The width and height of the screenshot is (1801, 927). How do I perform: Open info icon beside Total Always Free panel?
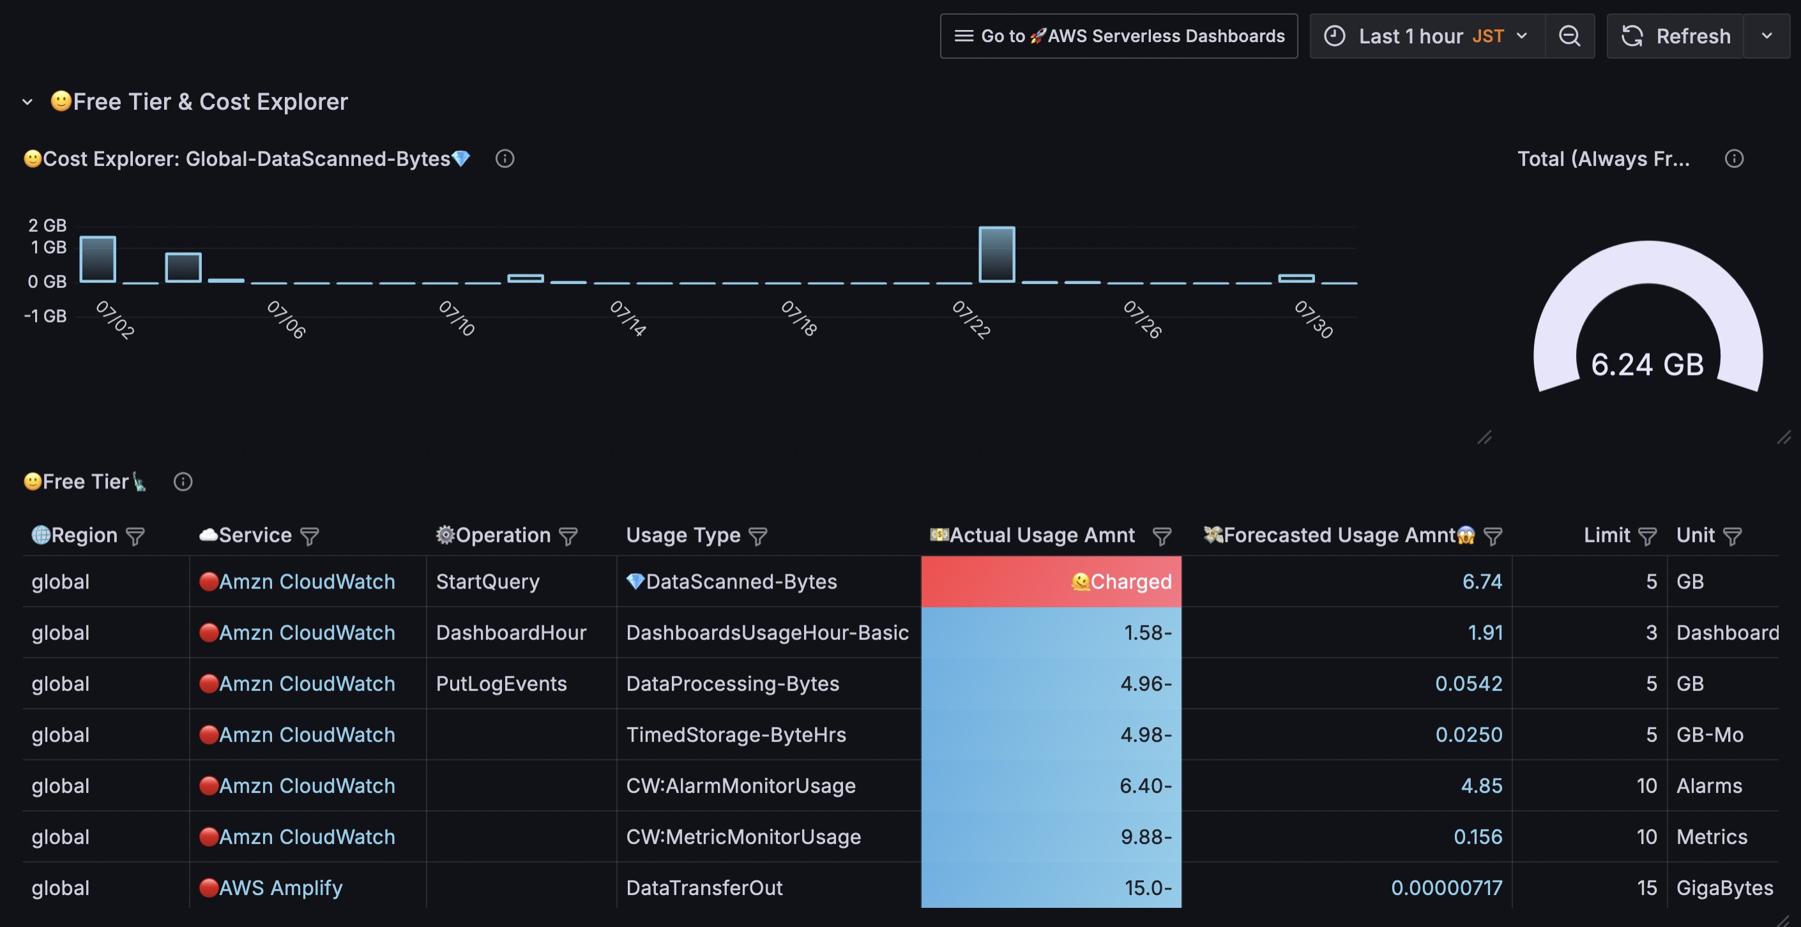pyautogui.click(x=1734, y=159)
